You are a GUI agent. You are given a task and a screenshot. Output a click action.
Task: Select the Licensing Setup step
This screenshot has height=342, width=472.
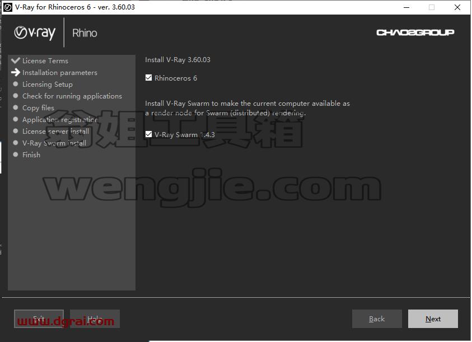(48, 85)
